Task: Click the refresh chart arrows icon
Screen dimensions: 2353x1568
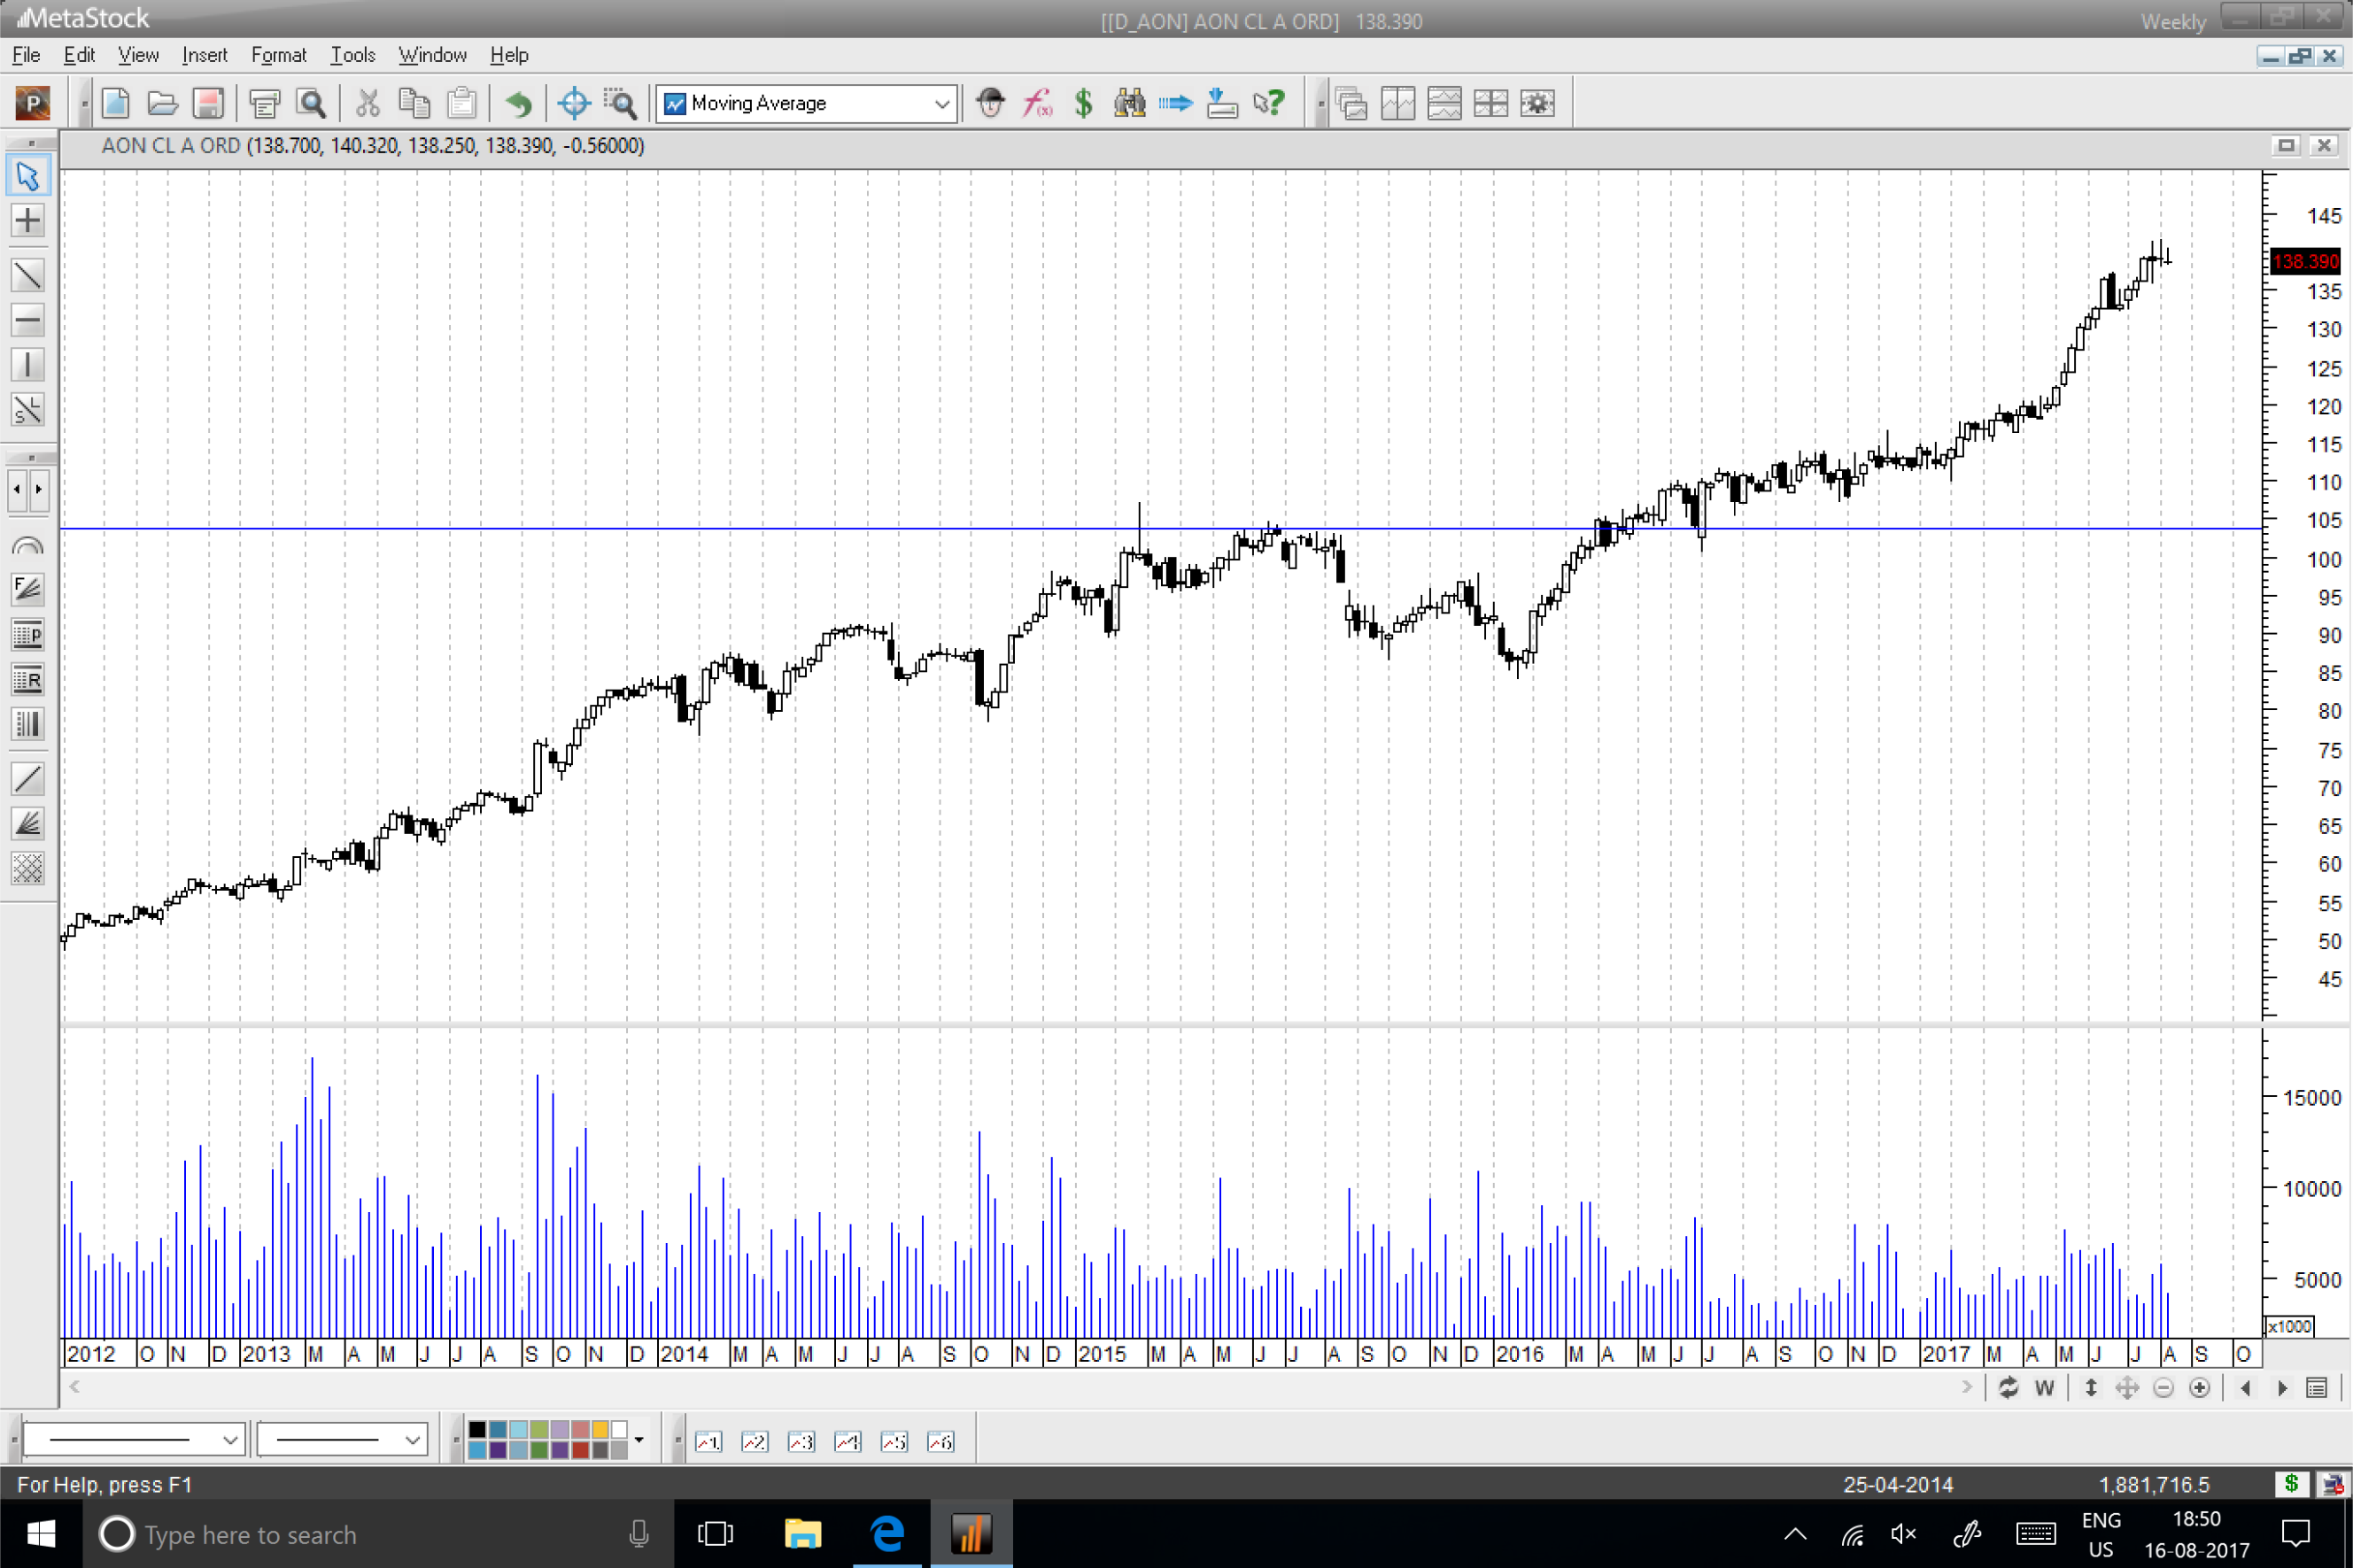Action: (x=2008, y=1388)
